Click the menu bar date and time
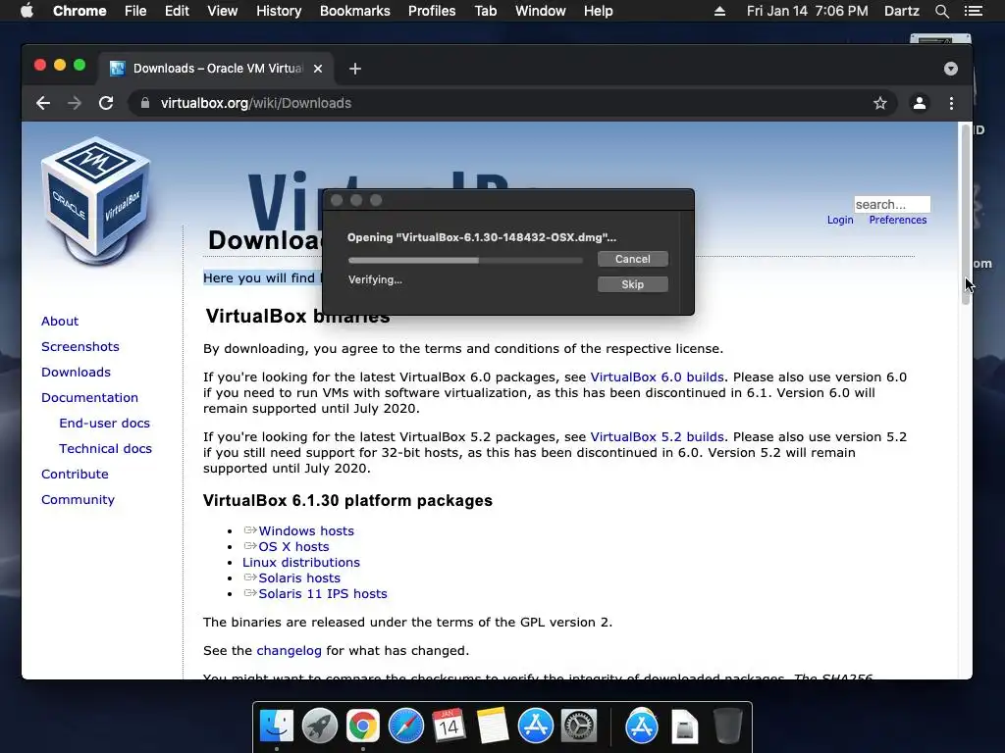 (x=807, y=11)
